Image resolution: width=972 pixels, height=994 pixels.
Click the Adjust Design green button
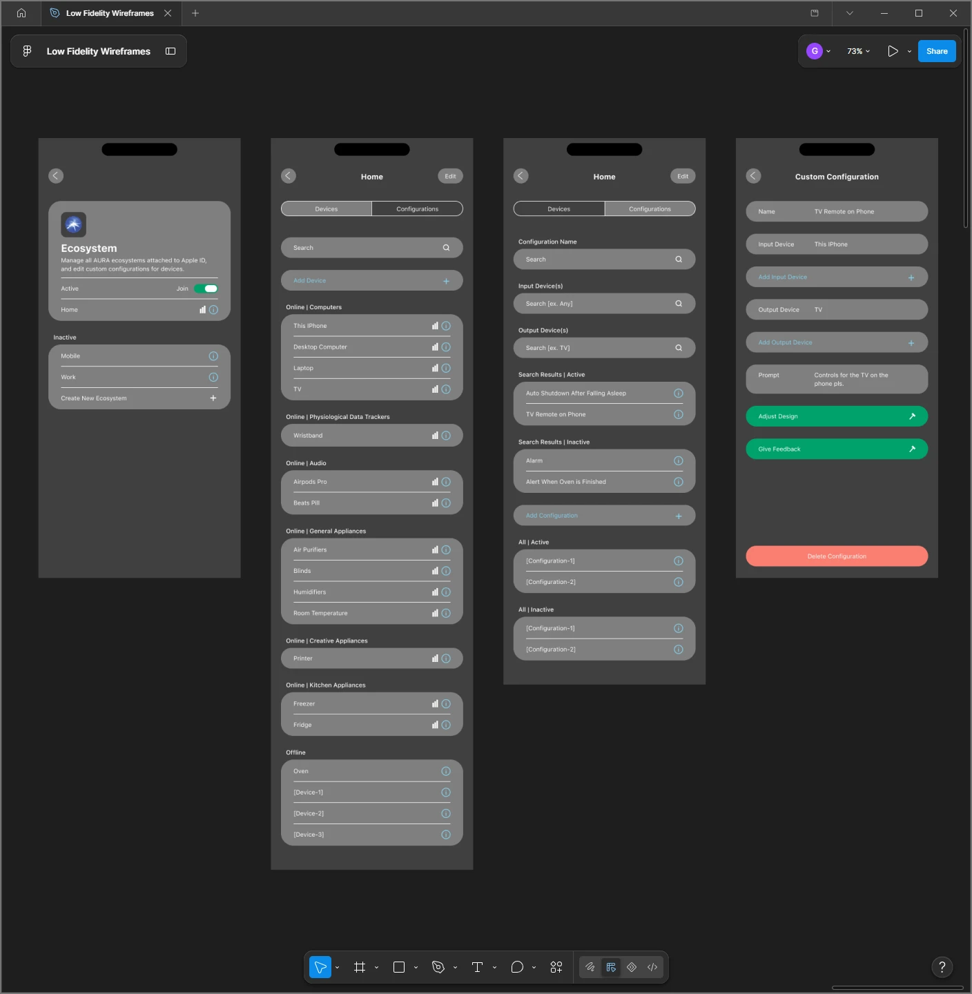point(837,416)
